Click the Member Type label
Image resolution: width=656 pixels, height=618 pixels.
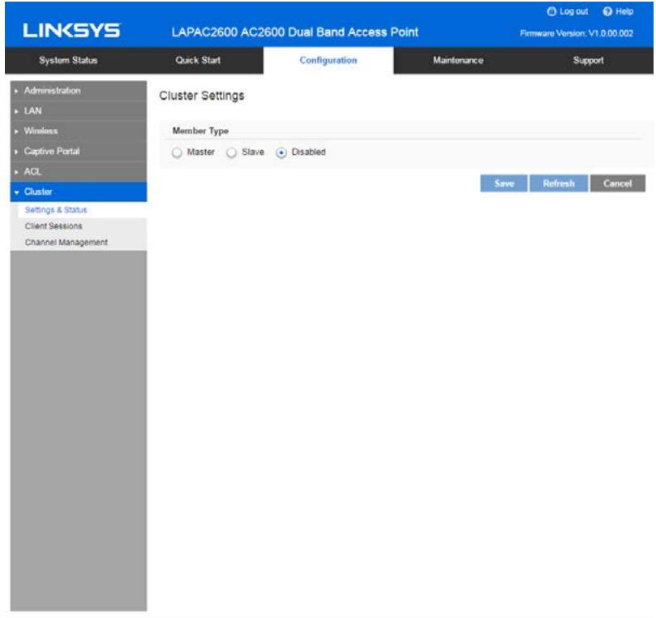point(200,131)
